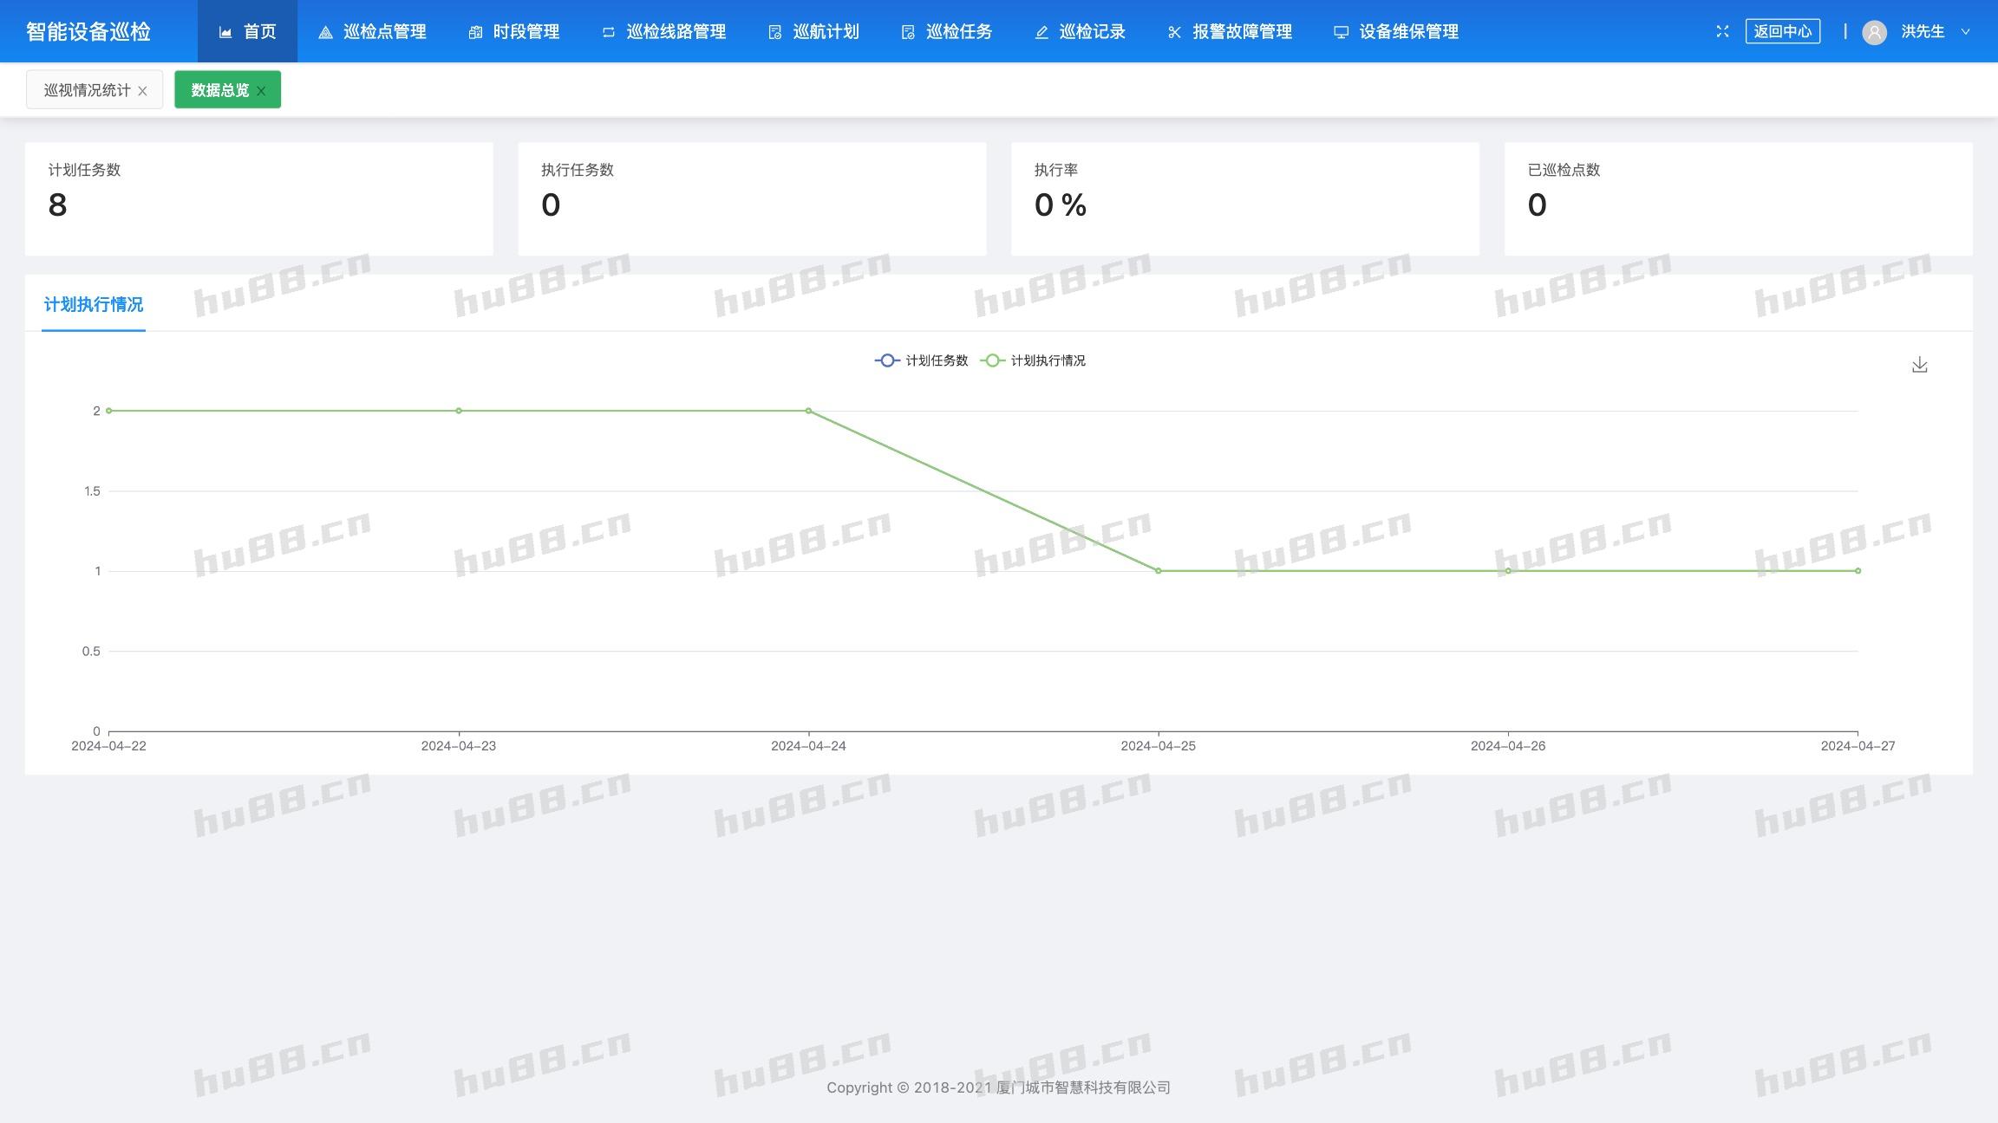Close the 数据总览 tab

[261, 91]
